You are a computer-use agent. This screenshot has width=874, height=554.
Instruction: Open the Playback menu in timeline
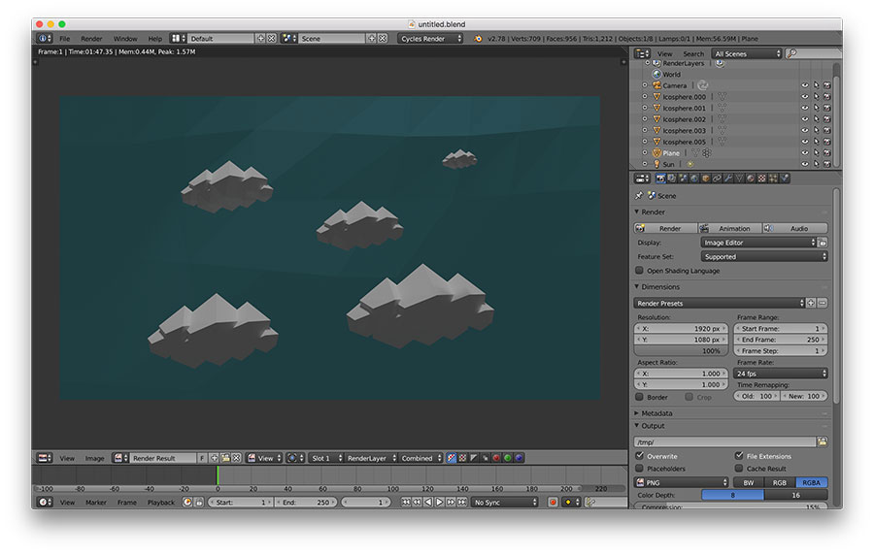(x=161, y=502)
